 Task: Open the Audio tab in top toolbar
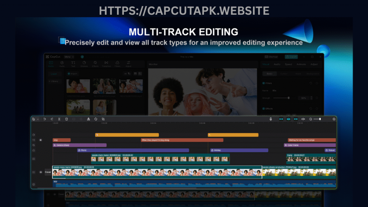pos(62,64)
